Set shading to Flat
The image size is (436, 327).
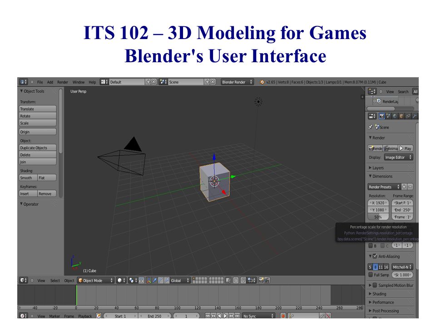coord(47,178)
